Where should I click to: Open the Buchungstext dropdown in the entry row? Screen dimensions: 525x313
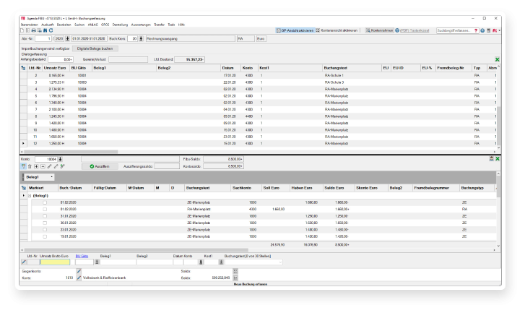281,262
